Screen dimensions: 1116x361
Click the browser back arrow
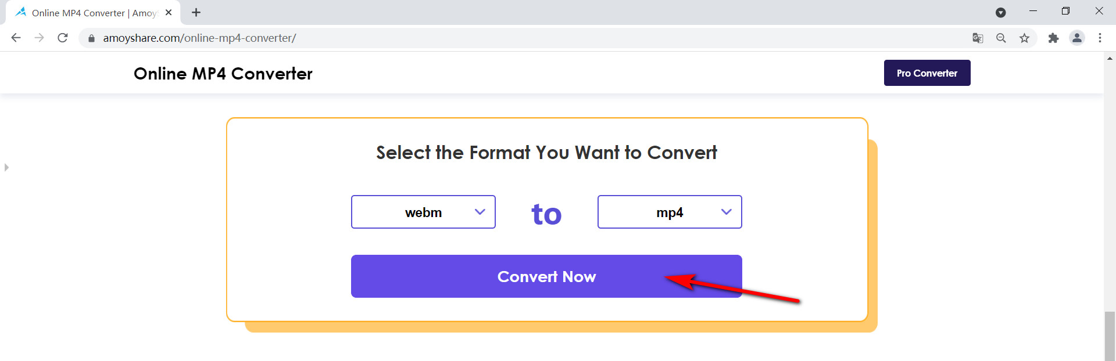coord(16,38)
